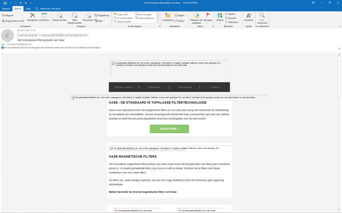Select the 'E-mail aan team' quick step
Screen dimensions: 342x213
click(123, 18)
